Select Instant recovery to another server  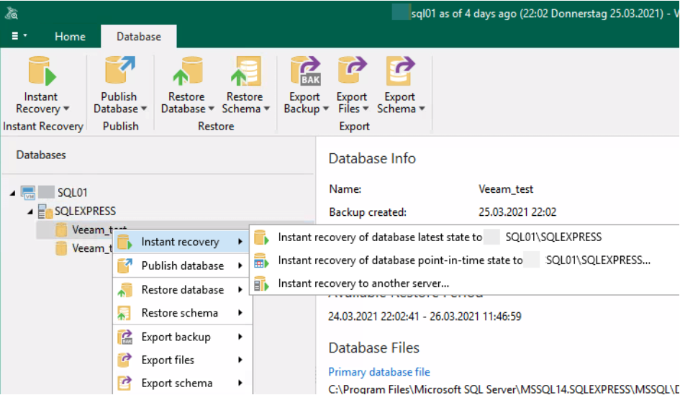click(464, 283)
